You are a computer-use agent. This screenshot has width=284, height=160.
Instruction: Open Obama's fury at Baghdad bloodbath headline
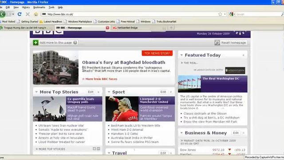click(124, 62)
